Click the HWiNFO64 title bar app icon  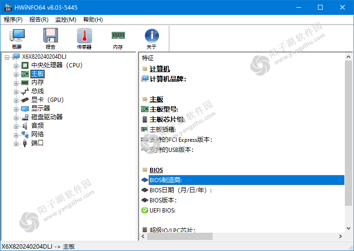click(x=8, y=7)
